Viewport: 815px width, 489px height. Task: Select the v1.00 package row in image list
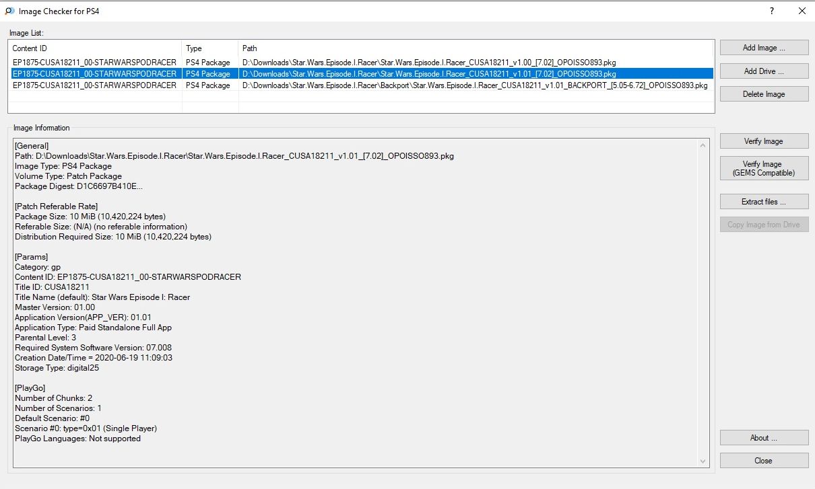coord(361,63)
